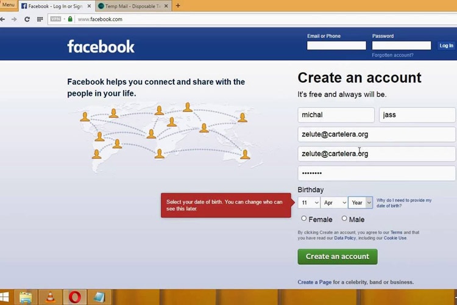Select the Male radio button
The image size is (457, 305).
pos(344,218)
